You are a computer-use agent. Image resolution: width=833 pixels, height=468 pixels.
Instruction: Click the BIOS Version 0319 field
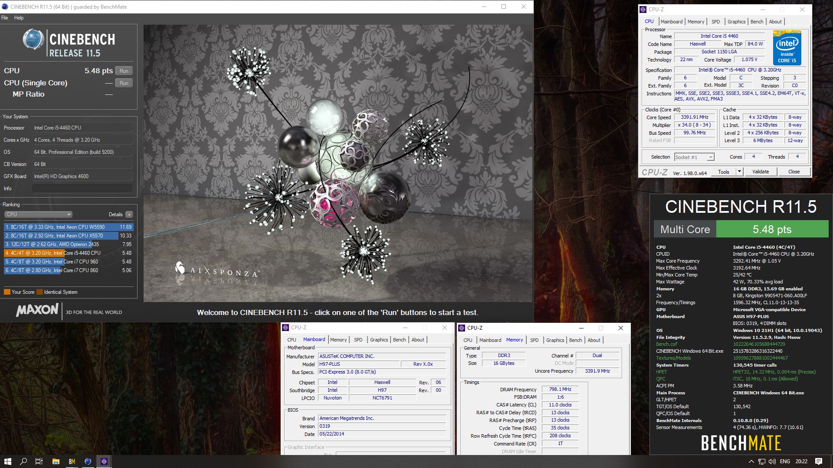coord(382,426)
